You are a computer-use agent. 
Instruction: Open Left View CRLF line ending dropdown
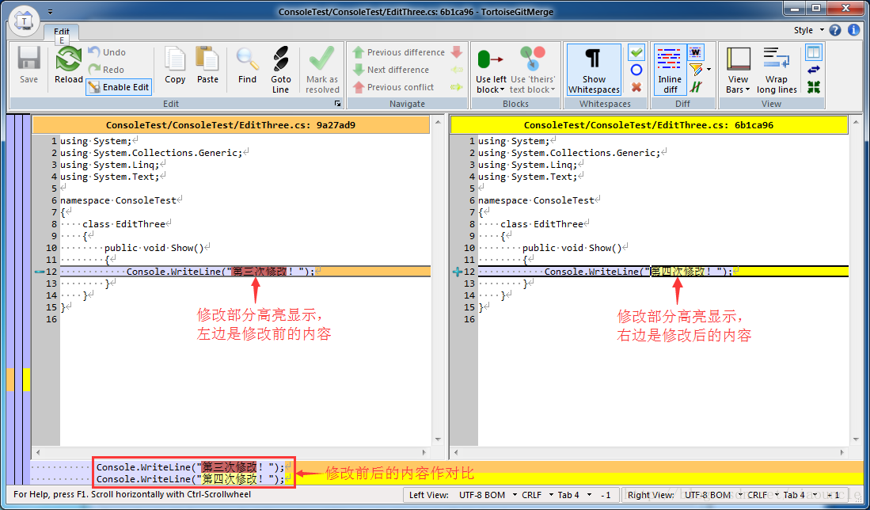point(539,494)
